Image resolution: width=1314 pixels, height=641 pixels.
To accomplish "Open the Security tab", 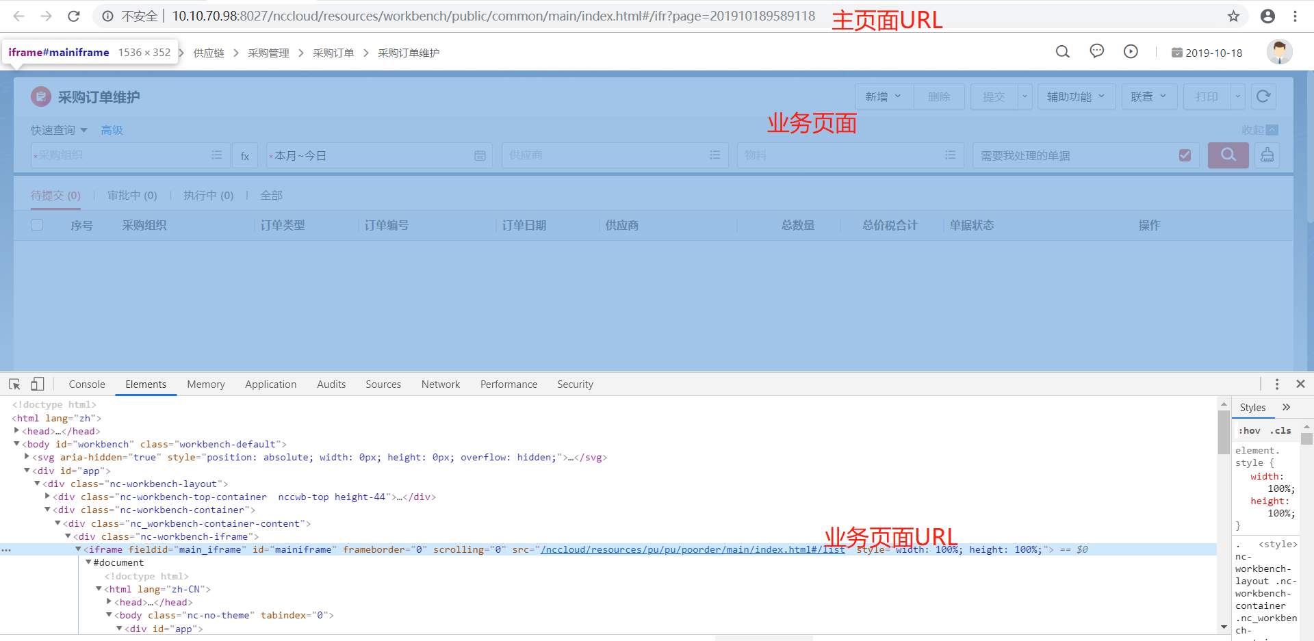I will point(575,384).
